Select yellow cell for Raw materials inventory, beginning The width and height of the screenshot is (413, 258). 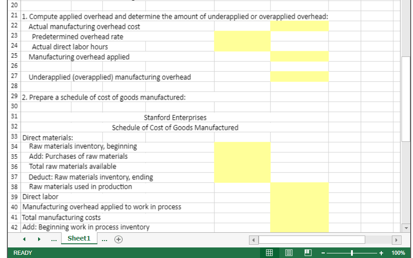[242, 147]
